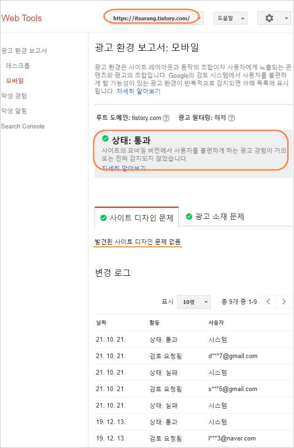Click the 표시 label before the rows dropdown
The height and width of the screenshot is (448, 294).
(167, 302)
